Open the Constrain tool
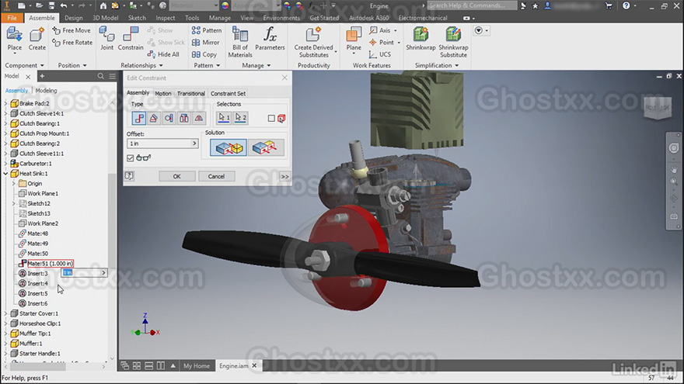The width and height of the screenshot is (684, 384). pyautogui.click(x=131, y=40)
